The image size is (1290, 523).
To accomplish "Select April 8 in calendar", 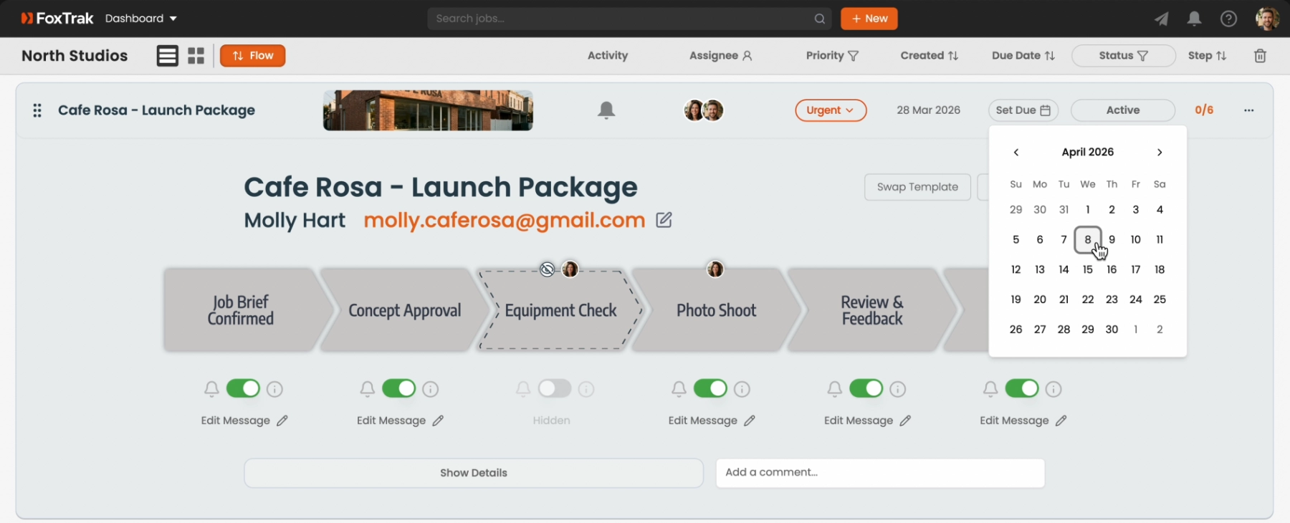I will pos(1088,240).
